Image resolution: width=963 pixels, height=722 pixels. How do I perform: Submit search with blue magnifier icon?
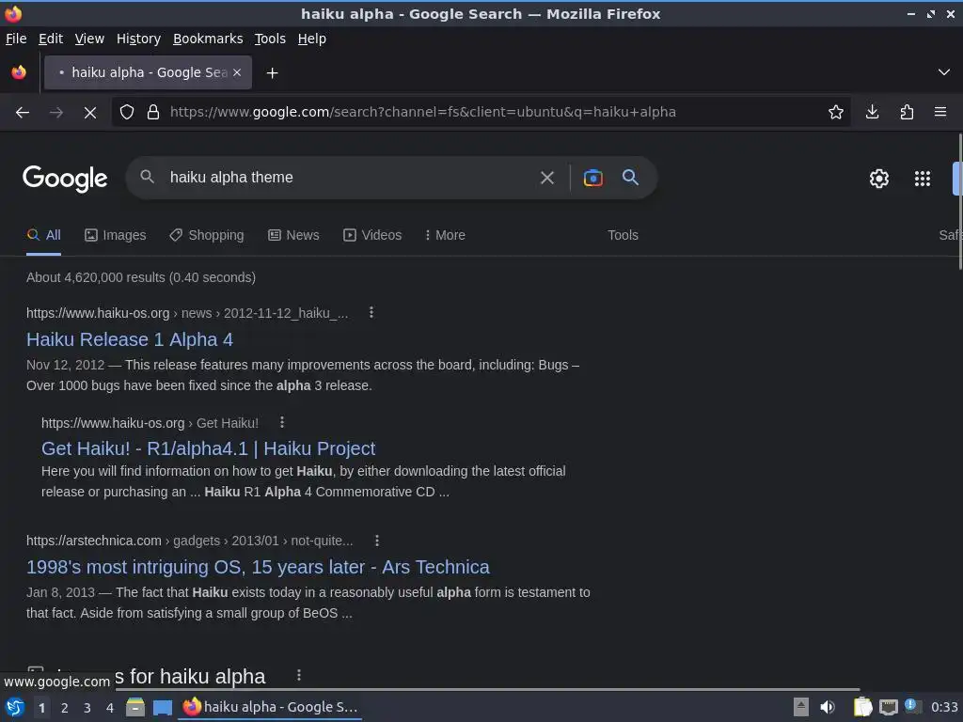click(x=630, y=178)
